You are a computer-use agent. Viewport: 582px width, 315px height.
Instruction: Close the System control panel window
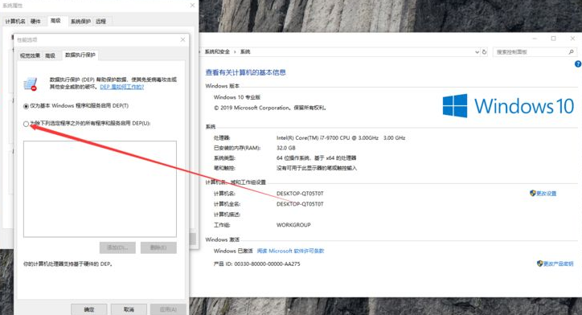point(572,39)
